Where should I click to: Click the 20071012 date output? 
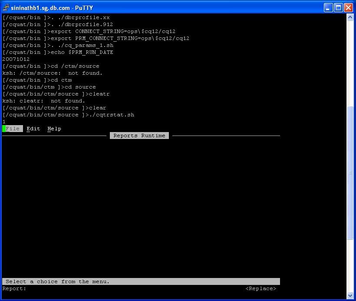tap(16, 59)
